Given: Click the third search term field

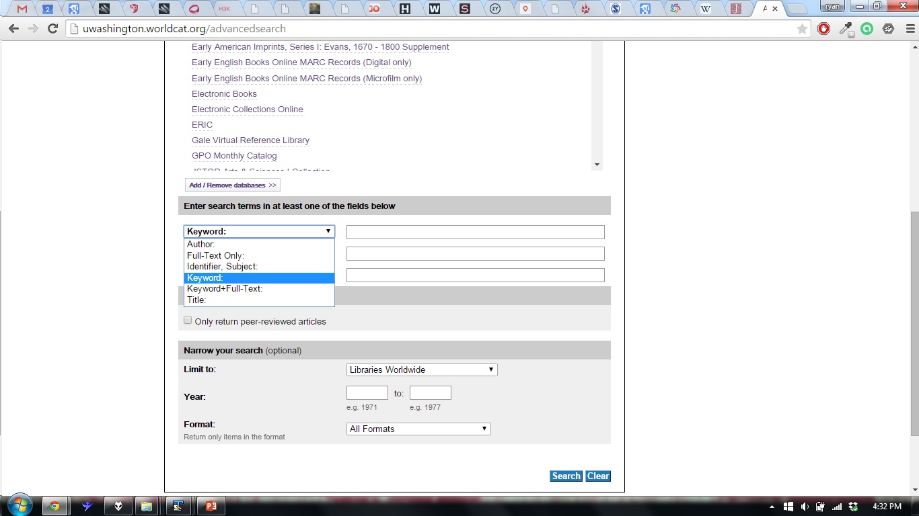Looking at the screenshot, I should coord(476,275).
